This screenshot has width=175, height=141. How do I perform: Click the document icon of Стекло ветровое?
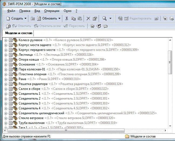tap(11, 118)
